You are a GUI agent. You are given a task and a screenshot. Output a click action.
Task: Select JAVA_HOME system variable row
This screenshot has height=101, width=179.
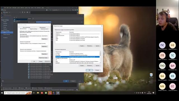(77, 57)
